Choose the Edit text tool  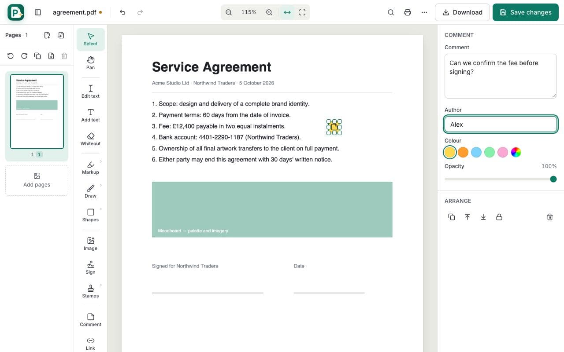pyautogui.click(x=90, y=92)
